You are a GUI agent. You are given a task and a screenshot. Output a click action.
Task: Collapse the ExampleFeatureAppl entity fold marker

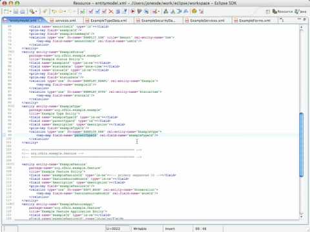coord(14,204)
